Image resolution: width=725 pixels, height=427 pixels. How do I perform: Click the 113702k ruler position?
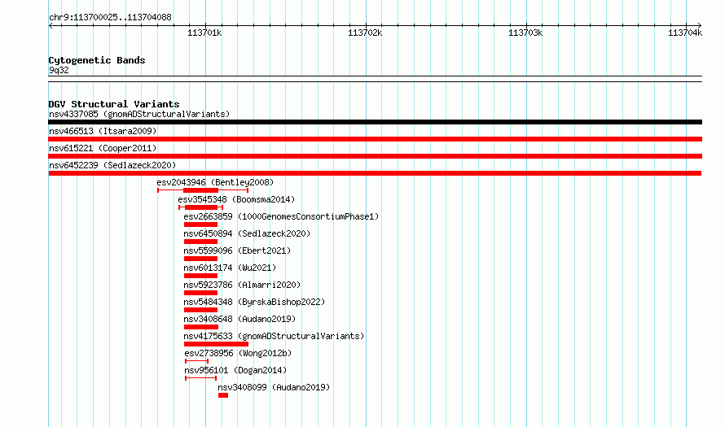[x=365, y=33]
